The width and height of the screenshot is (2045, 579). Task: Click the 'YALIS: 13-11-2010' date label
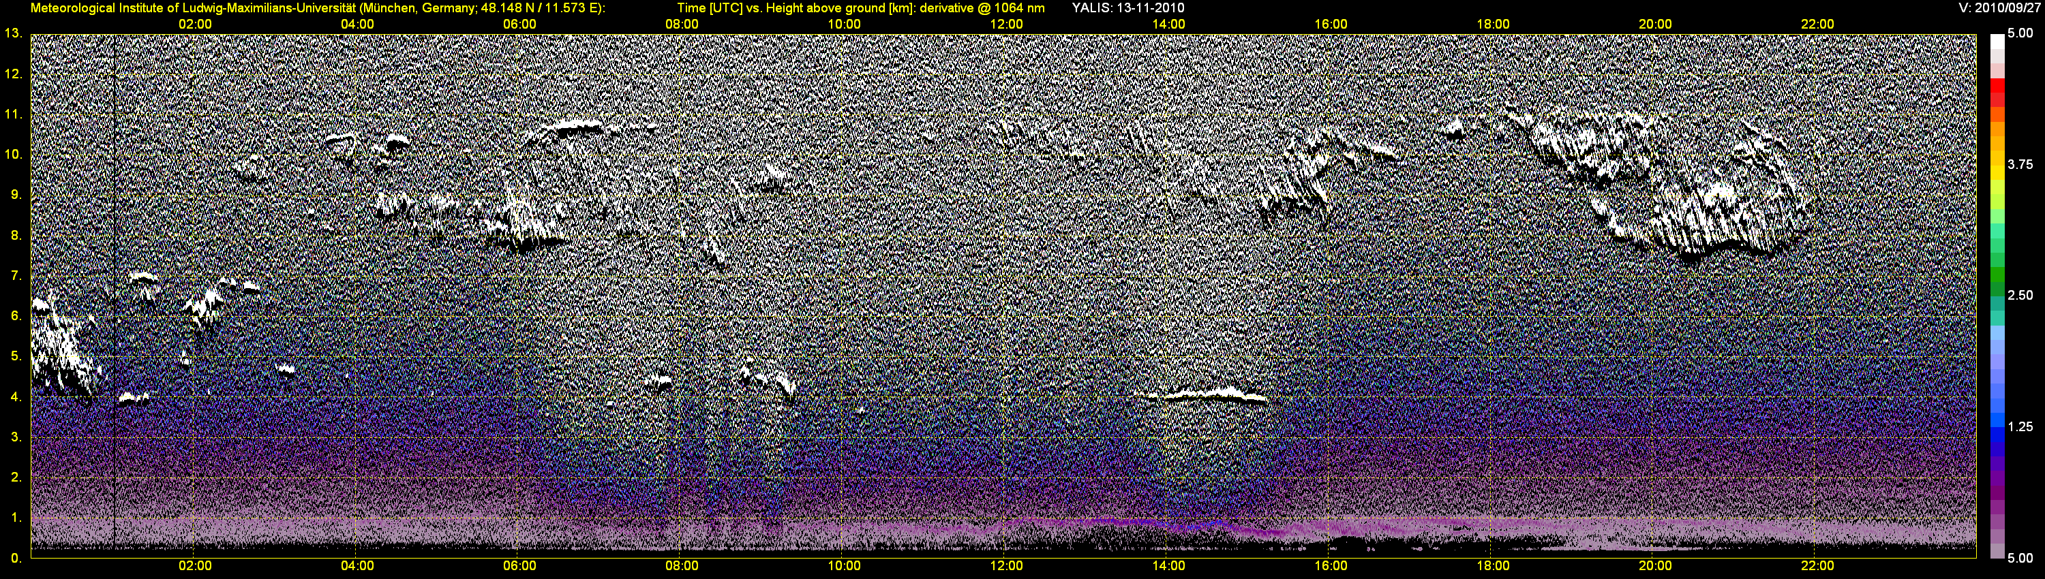[x=1127, y=8]
